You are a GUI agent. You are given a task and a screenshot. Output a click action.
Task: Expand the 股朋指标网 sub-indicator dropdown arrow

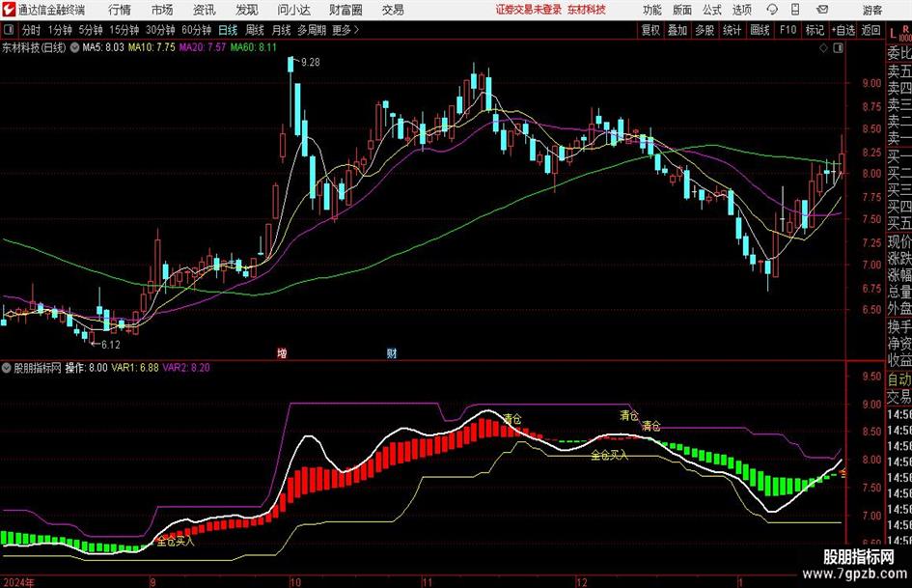(7, 368)
